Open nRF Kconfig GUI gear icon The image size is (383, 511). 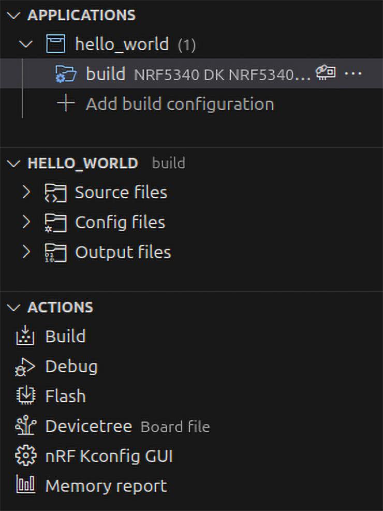[x=25, y=457]
